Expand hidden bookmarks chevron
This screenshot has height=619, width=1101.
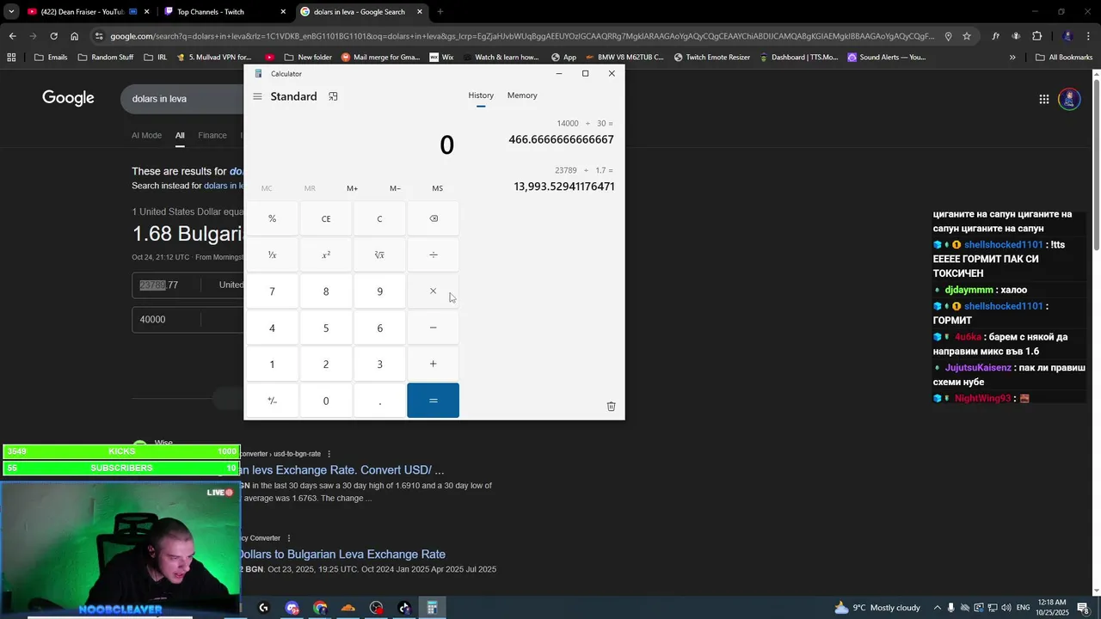click(1012, 58)
